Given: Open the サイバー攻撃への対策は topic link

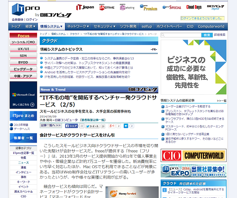Looking at the screenshot, I should [x=87, y=63].
